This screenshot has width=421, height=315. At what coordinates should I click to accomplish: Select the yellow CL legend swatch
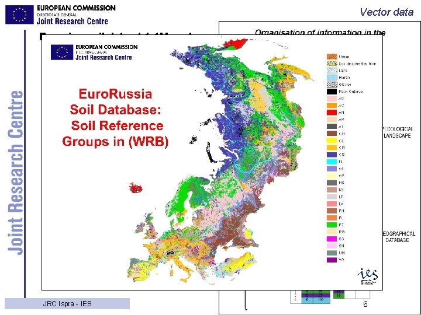click(x=332, y=141)
